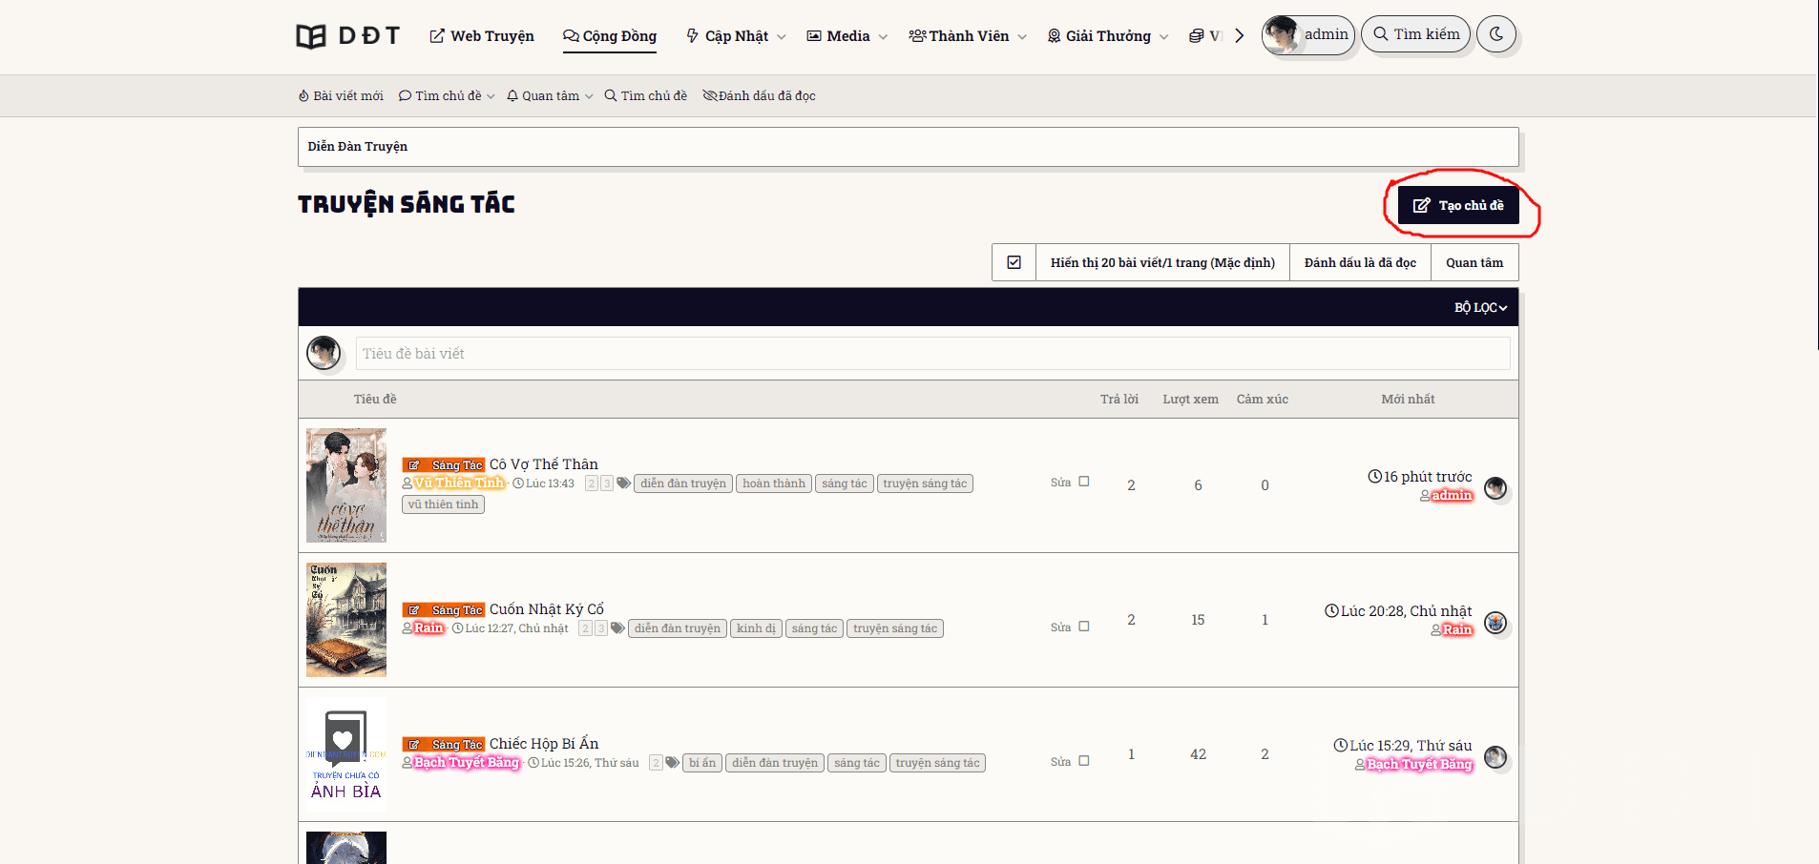Toggle dark mode moon icon
Image resolution: width=1819 pixels, height=864 pixels.
click(1496, 34)
